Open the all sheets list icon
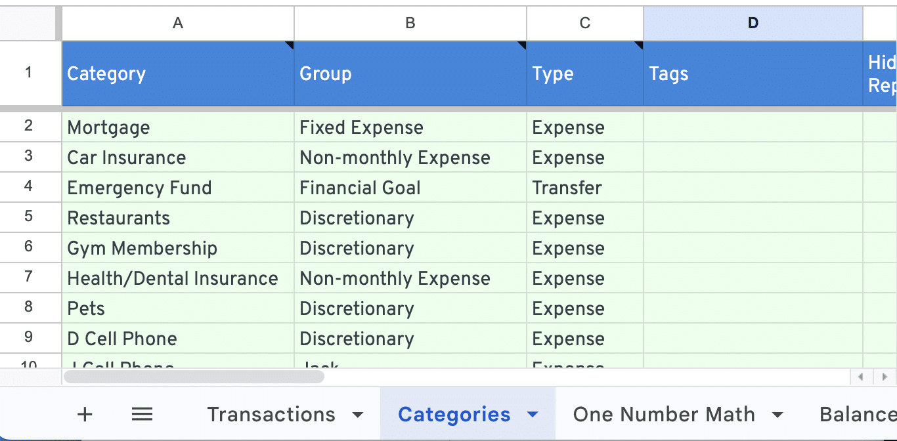Image resolution: width=897 pixels, height=441 pixels. pos(142,414)
